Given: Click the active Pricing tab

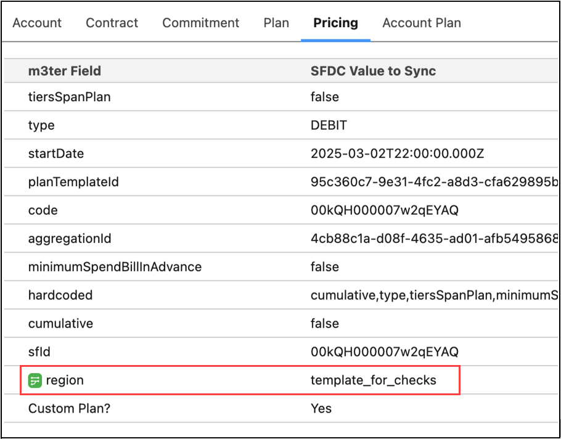Looking at the screenshot, I should (335, 23).
